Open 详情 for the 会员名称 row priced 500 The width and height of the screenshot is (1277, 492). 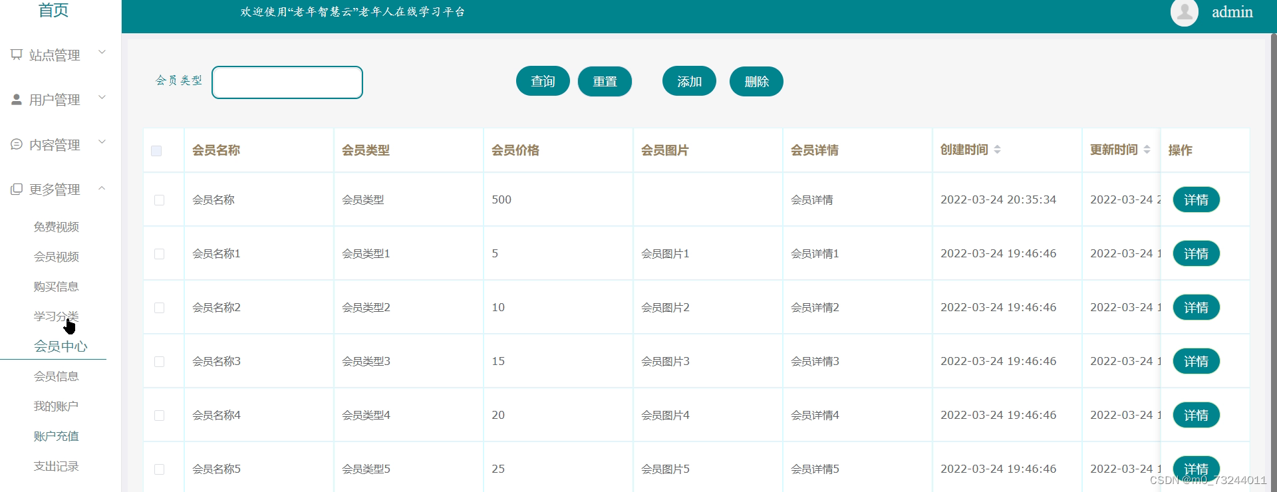[1196, 199]
